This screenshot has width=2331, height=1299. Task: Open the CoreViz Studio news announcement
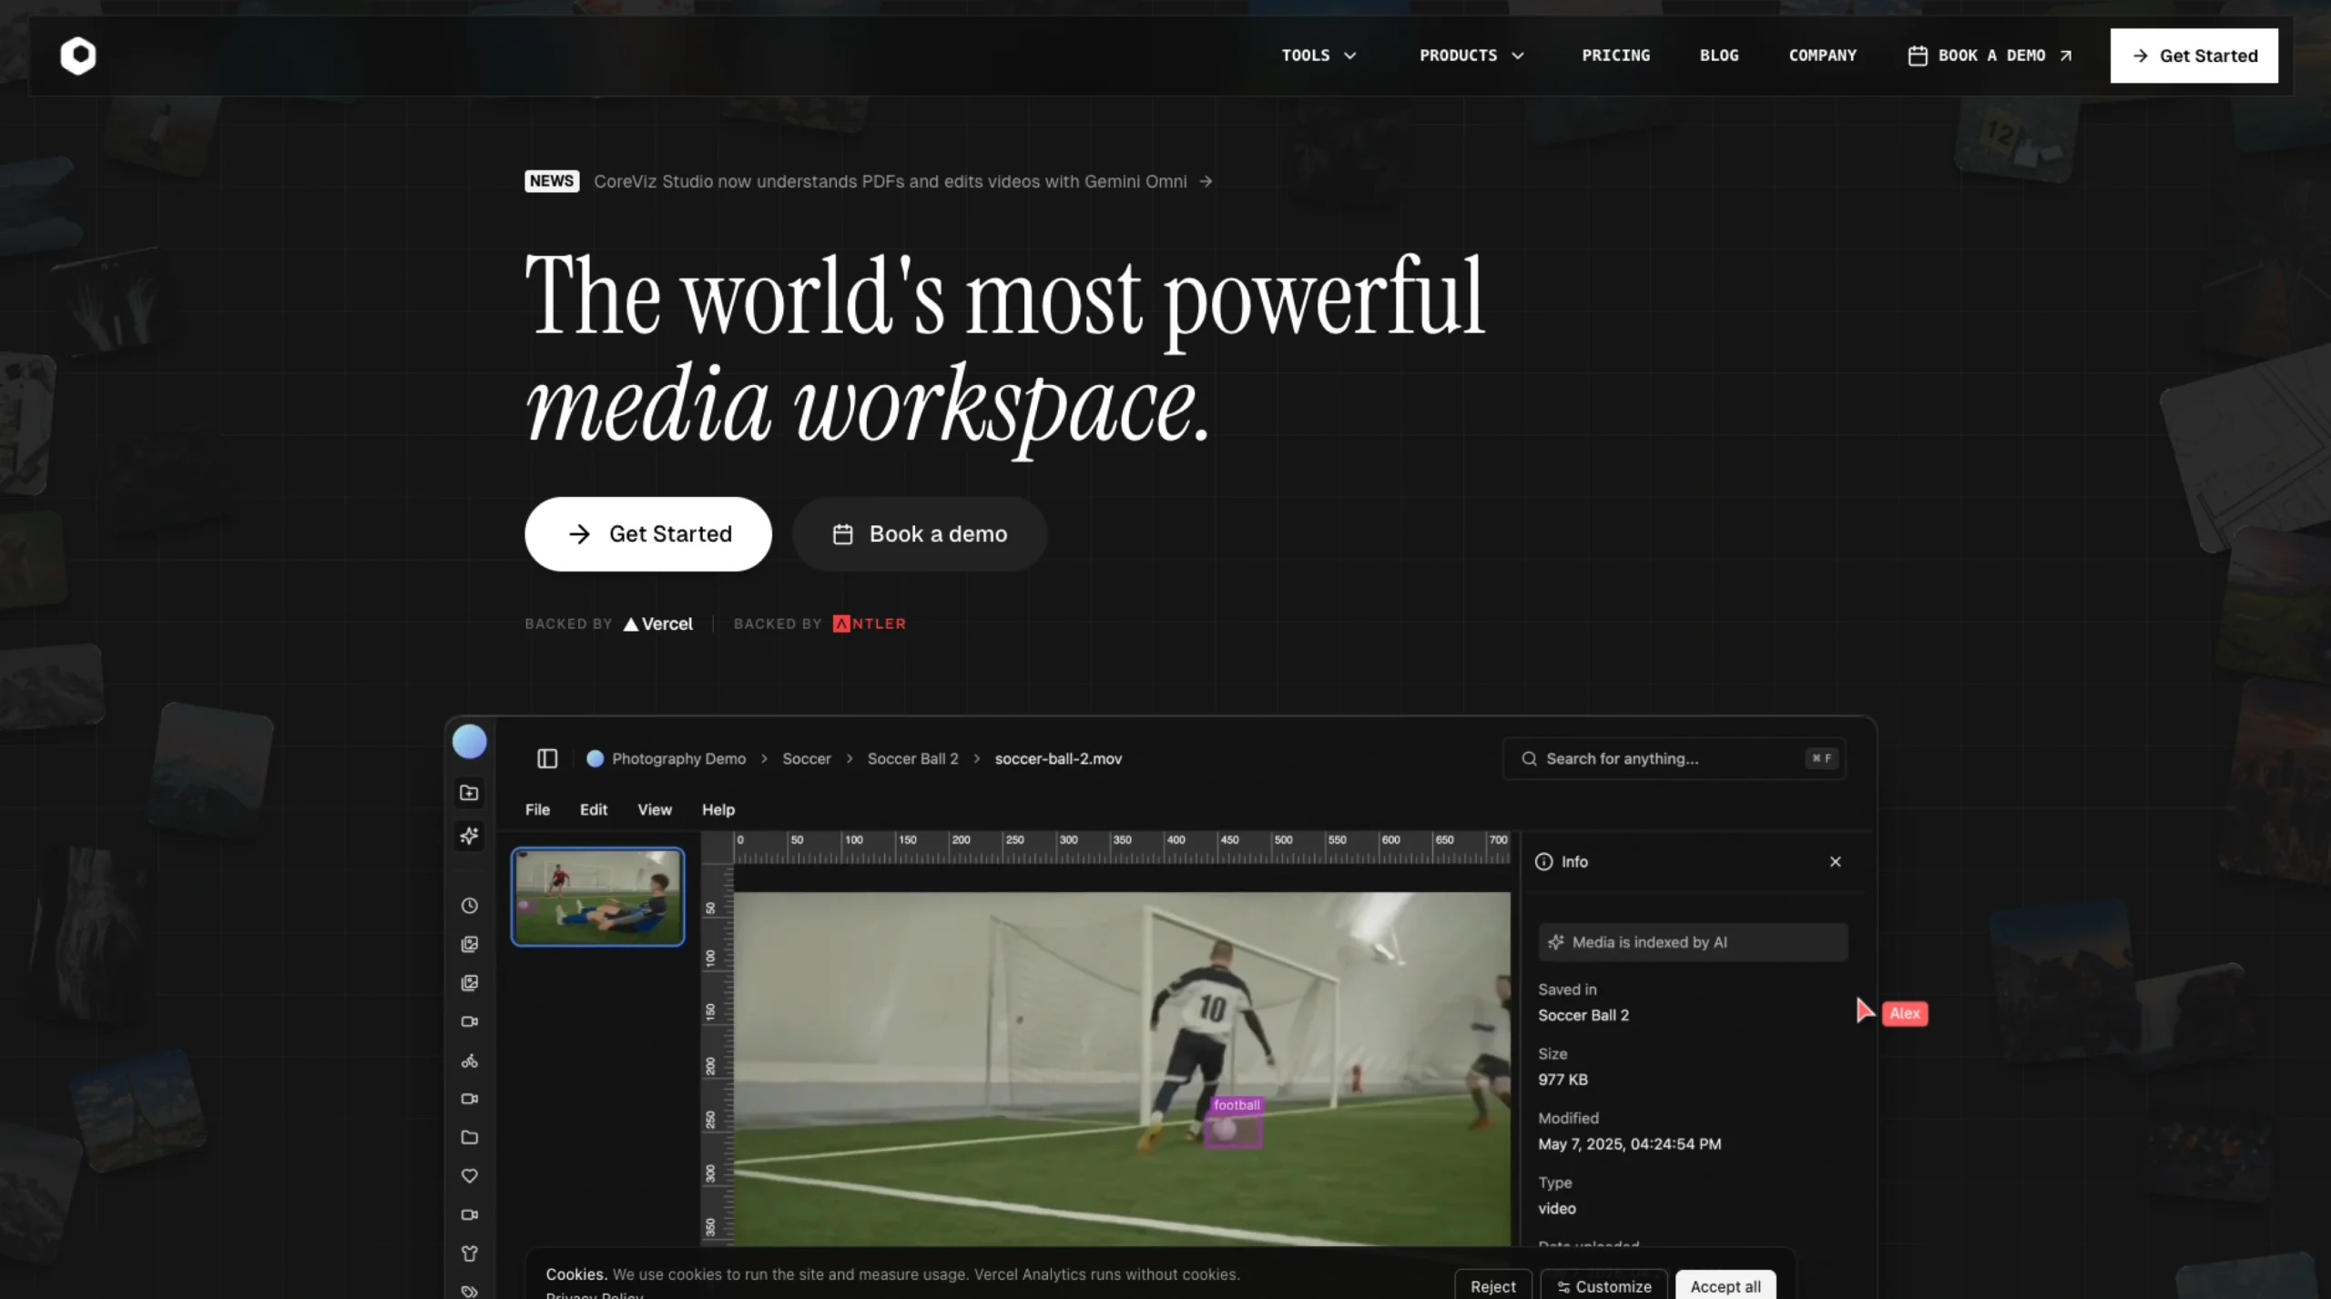tap(868, 181)
